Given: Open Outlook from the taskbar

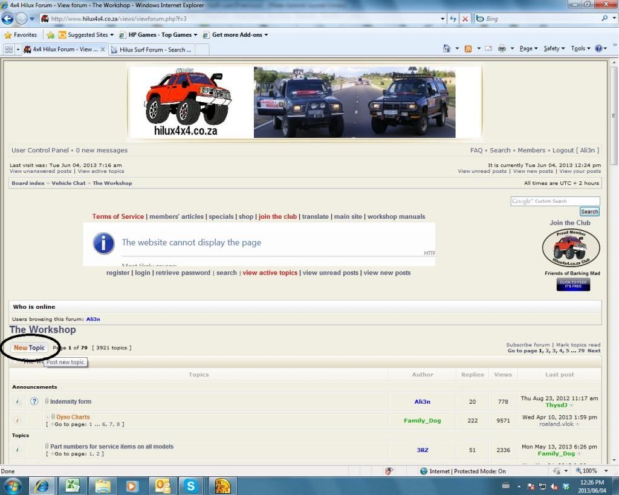Looking at the screenshot, I should pos(162,486).
